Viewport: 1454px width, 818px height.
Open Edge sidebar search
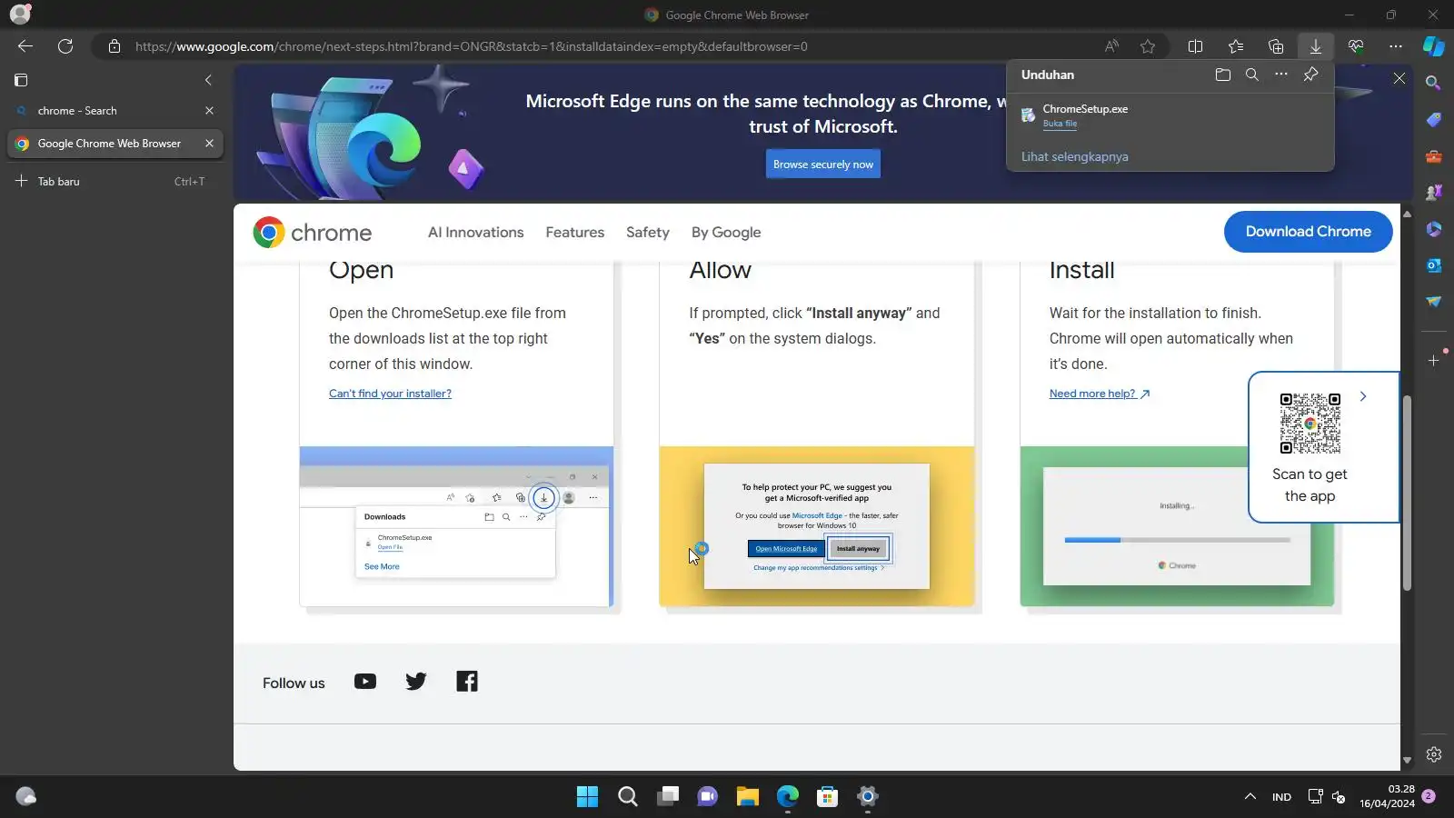point(1433,84)
